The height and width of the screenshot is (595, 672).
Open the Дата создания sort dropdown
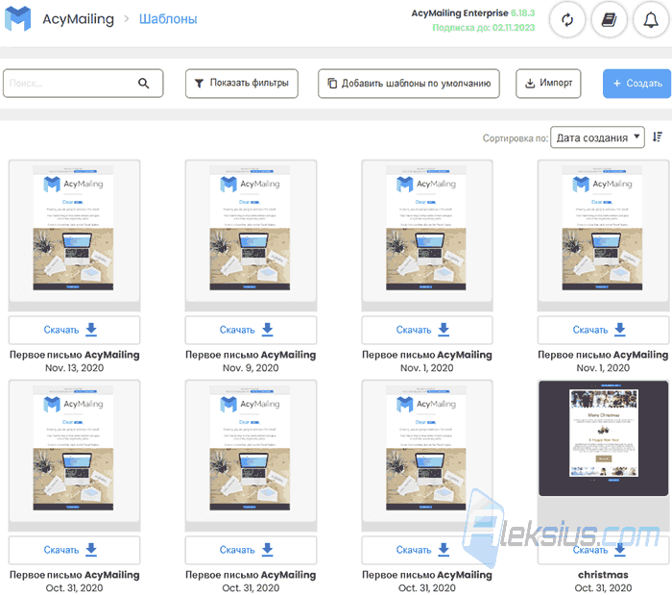597,137
